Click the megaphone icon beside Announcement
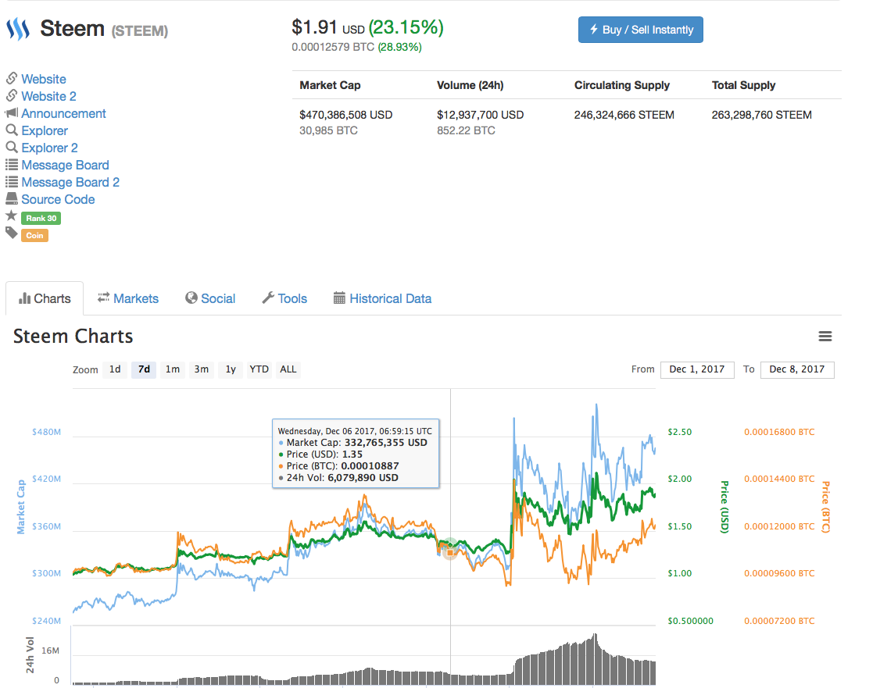The width and height of the screenshot is (880, 688). [x=11, y=112]
